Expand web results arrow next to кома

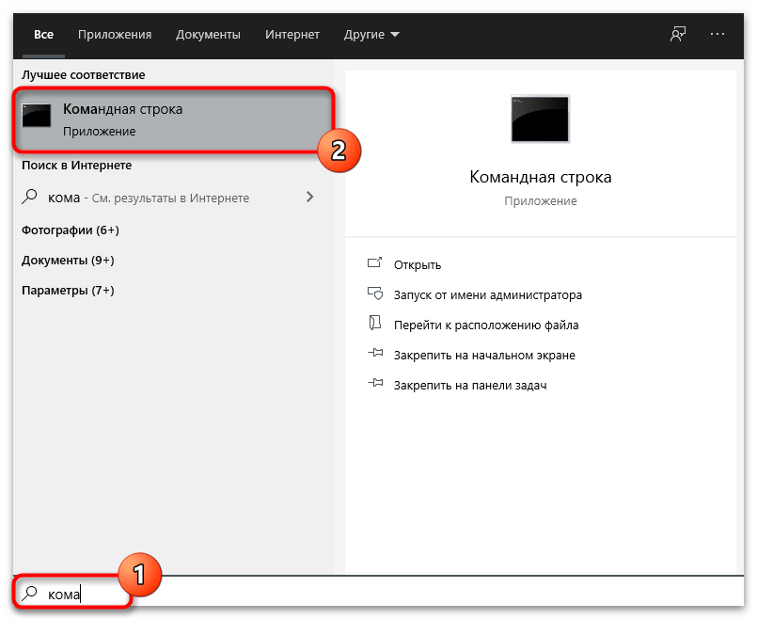coord(310,198)
